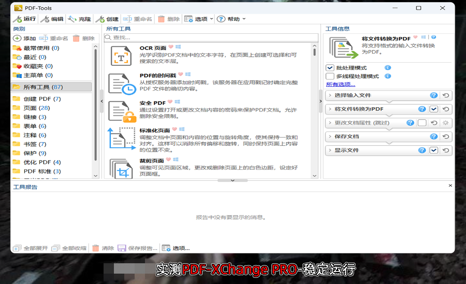Click 删除 in the category panel
The width and height of the screenshot is (466, 284).
[x=84, y=38]
